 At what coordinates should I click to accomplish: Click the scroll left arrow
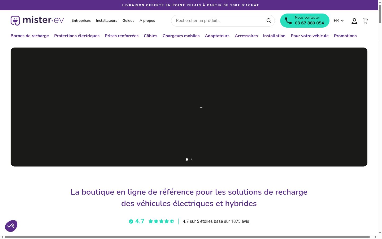tap(2, 237)
